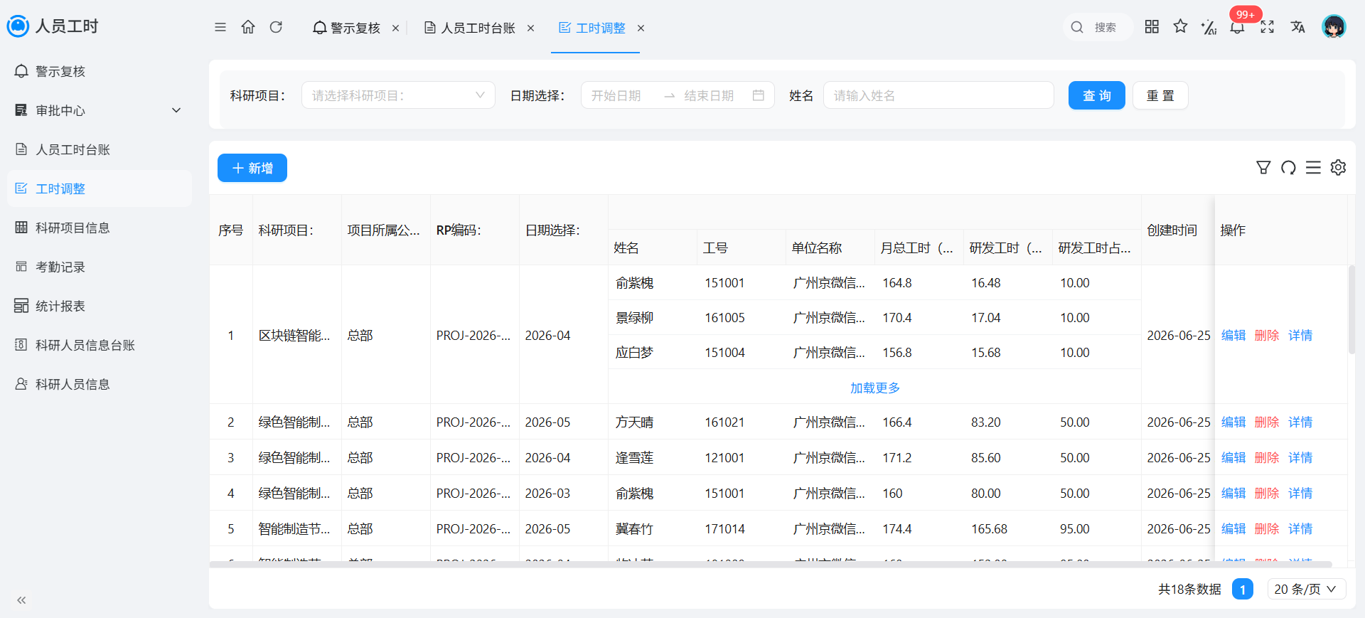The width and height of the screenshot is (1365, 618).
Task: Open the 20 条/页 page size dropdown
Action: coord(1306,589)
